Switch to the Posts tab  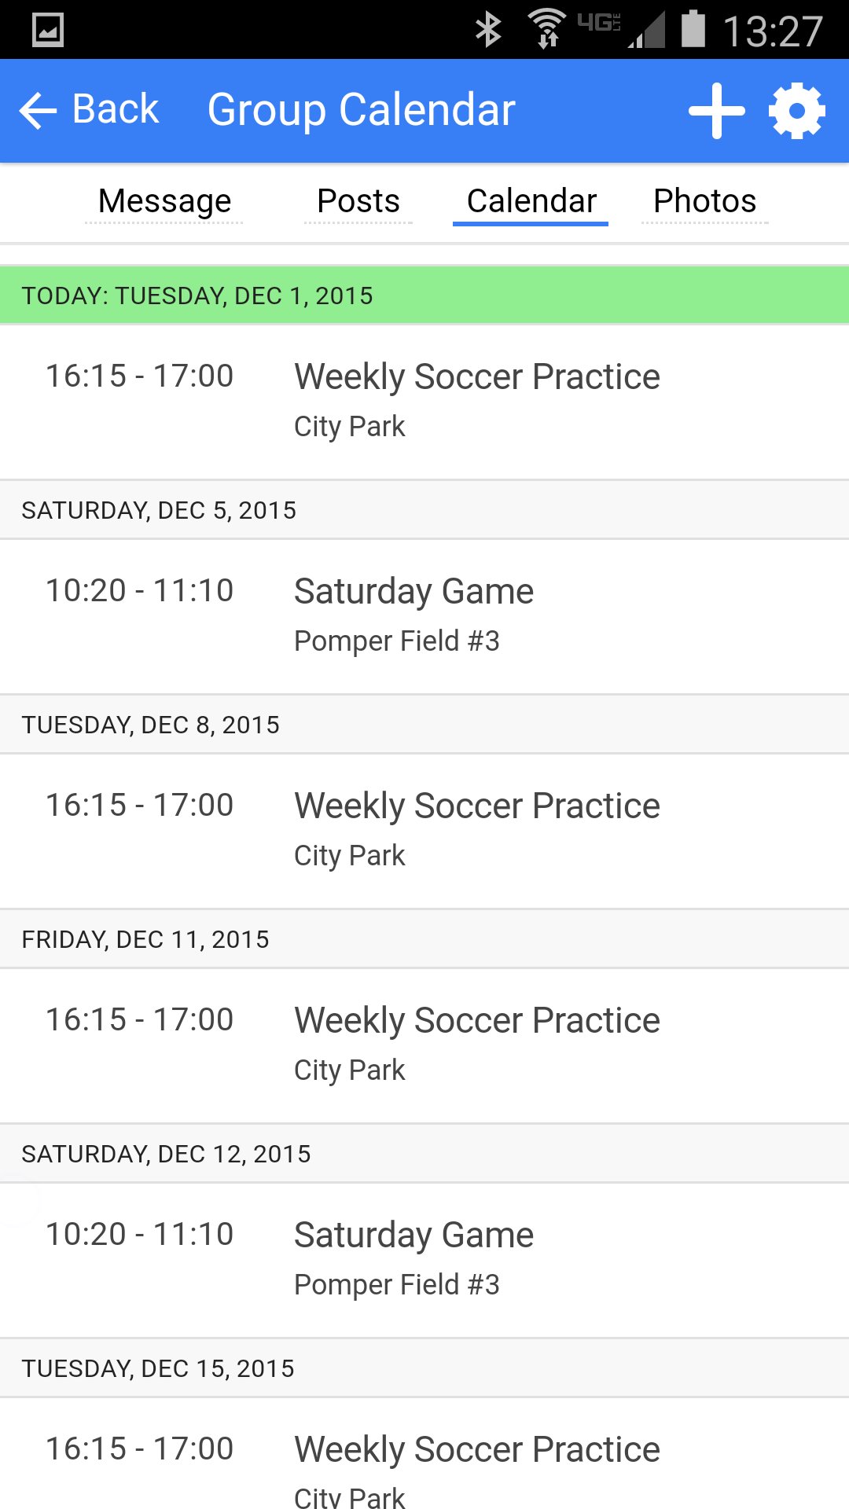(x=358, y=201)
